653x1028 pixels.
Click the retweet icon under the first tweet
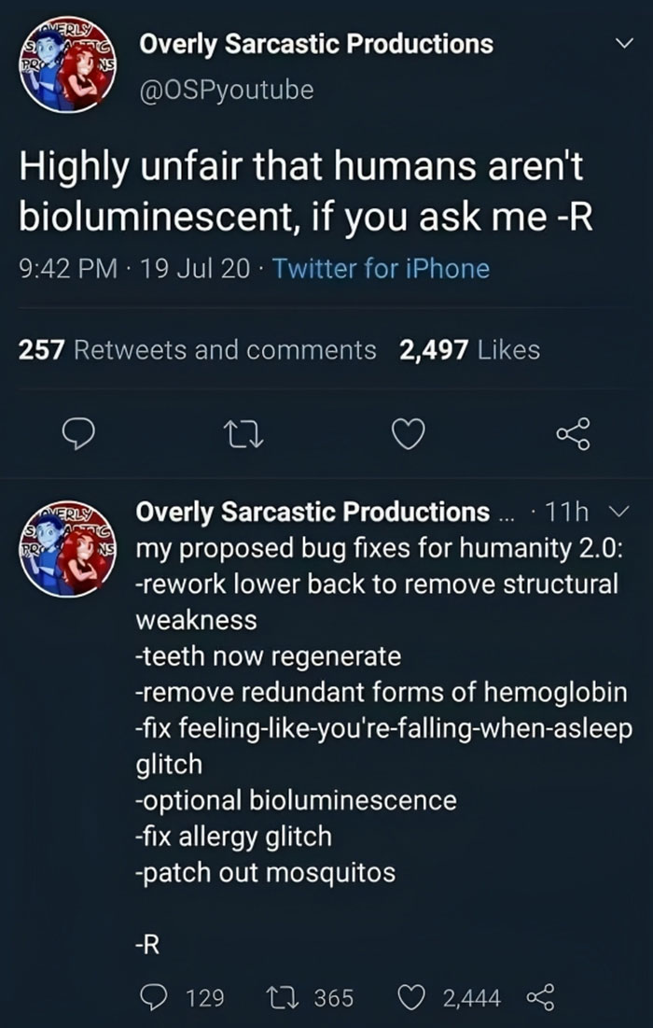coord(243,432)
